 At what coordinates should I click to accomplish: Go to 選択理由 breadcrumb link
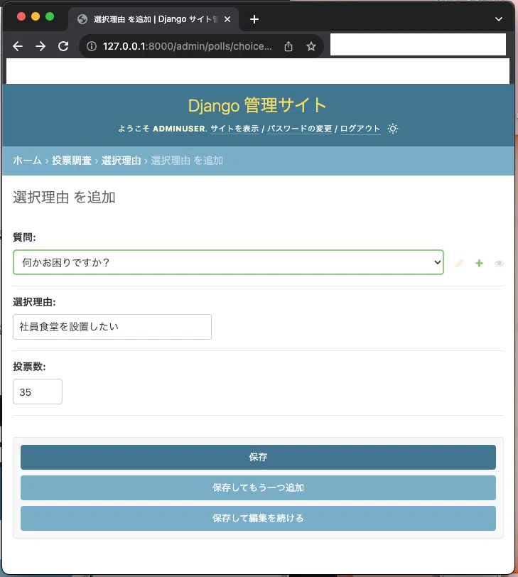click(121, 161)
